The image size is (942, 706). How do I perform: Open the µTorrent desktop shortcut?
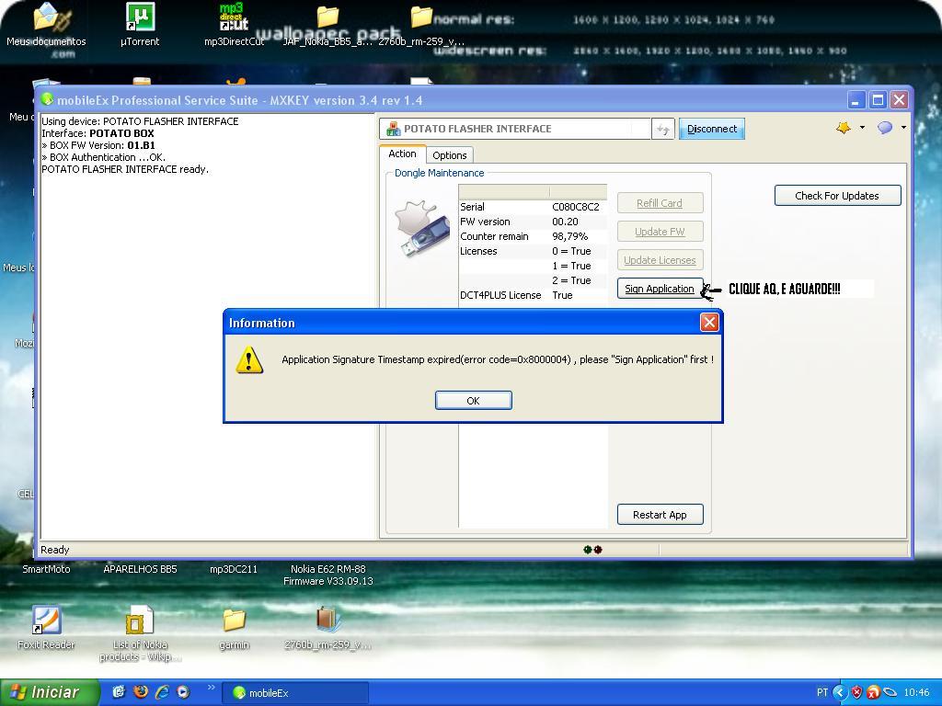pyautogui.click(x=140, y=24)
